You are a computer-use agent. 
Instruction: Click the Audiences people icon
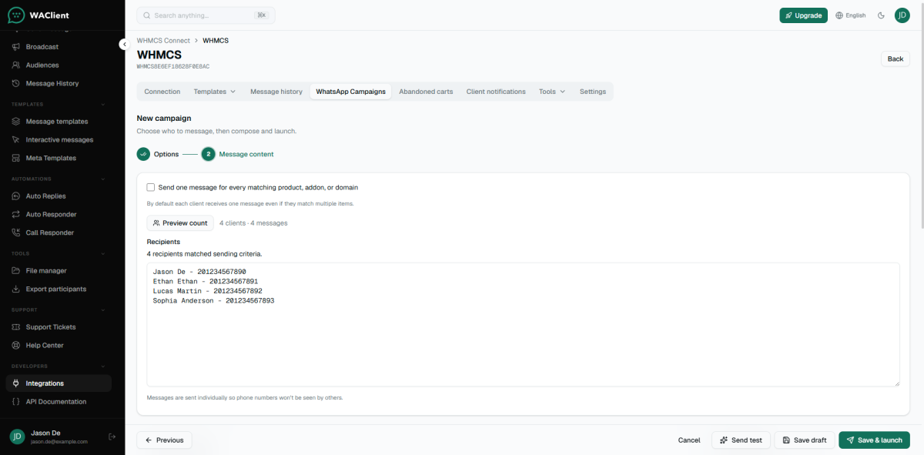(x=17, y=65)
